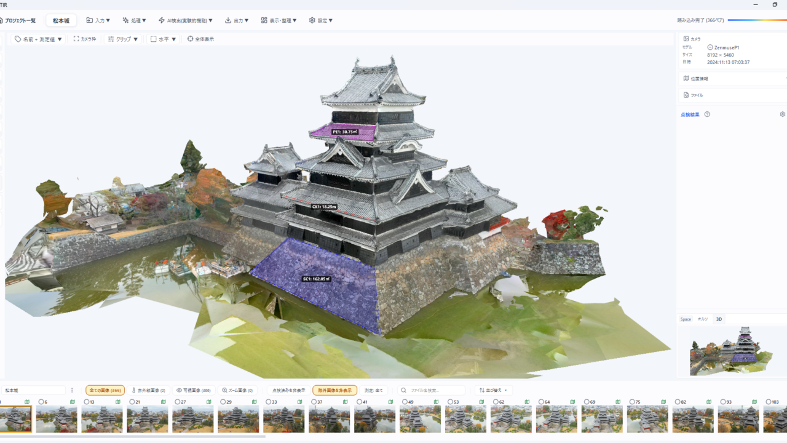Click the PE1: 30.75㎡ measurement label

[344, 132]
